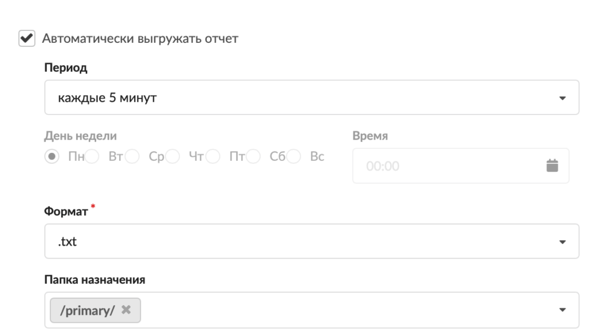Viewport: 598px width, 332px height.
Task: Select the Пн weekday radio button
Action: tap(53, 157)
